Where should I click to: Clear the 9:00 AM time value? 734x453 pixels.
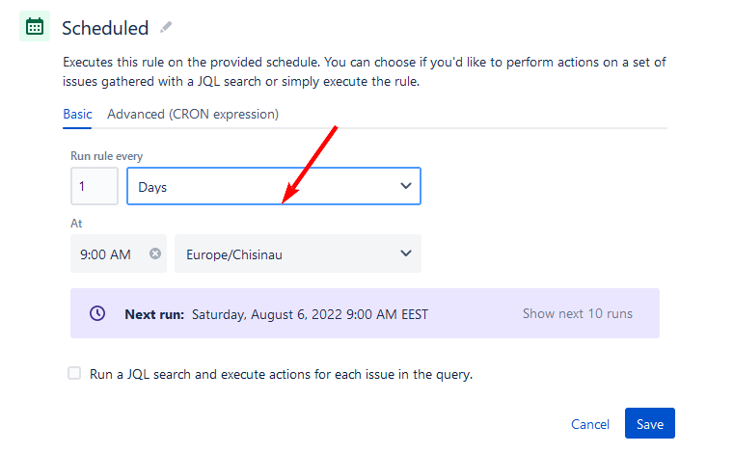coord(155,253)
